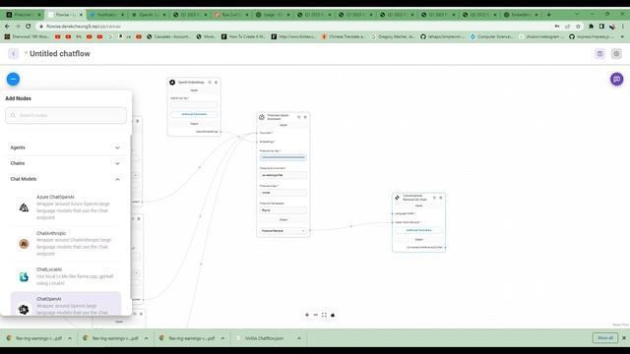Delete the Conversational Retrieval QA Chain node

tap(441, 198)
